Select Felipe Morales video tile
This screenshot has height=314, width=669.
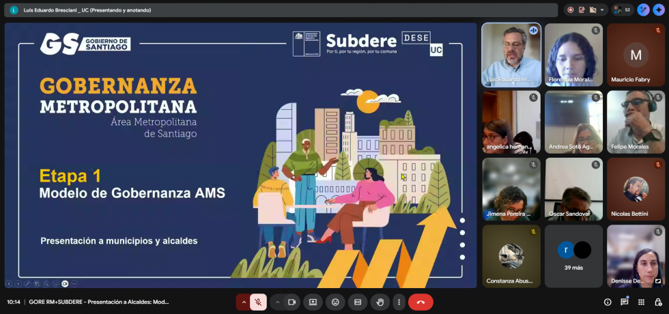[x=636, y=122]
